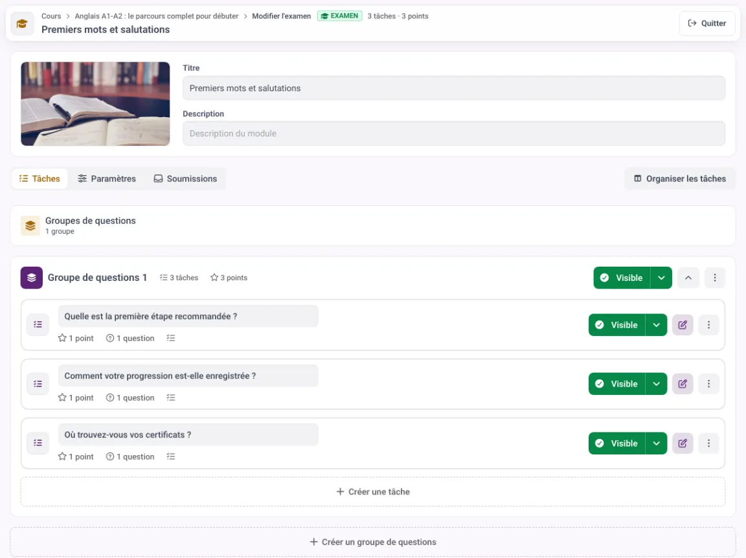The width and height of the screenshot is (746, 558).
Task: Toggle Visible for 'Où trouvez-vous vos certificats' task
Action: (616, 443)
